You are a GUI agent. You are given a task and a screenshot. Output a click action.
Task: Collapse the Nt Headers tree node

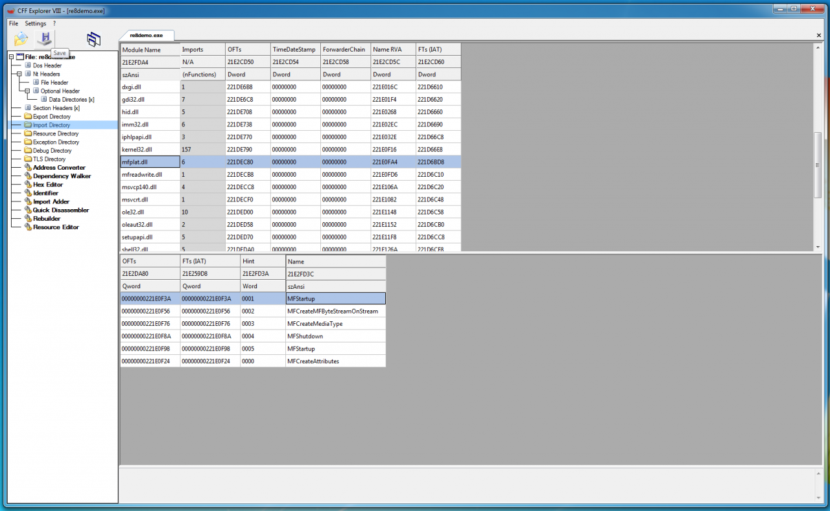tap(19, 74)
